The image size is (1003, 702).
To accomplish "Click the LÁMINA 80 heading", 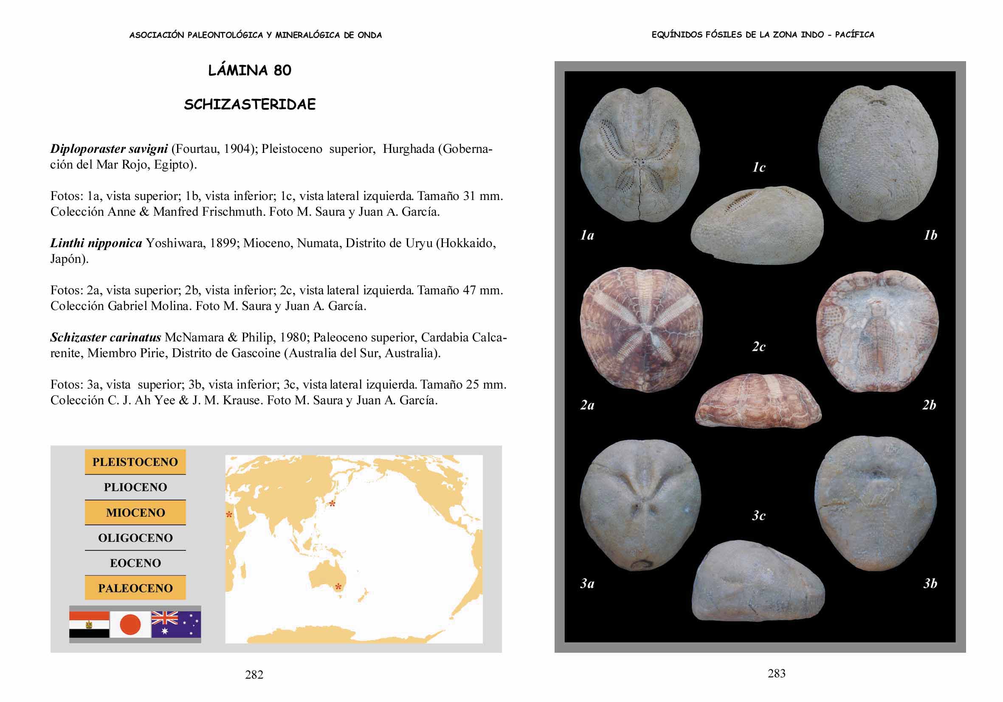I will point(249,70).
